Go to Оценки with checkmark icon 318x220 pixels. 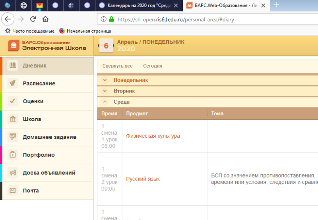click(33, 102)
